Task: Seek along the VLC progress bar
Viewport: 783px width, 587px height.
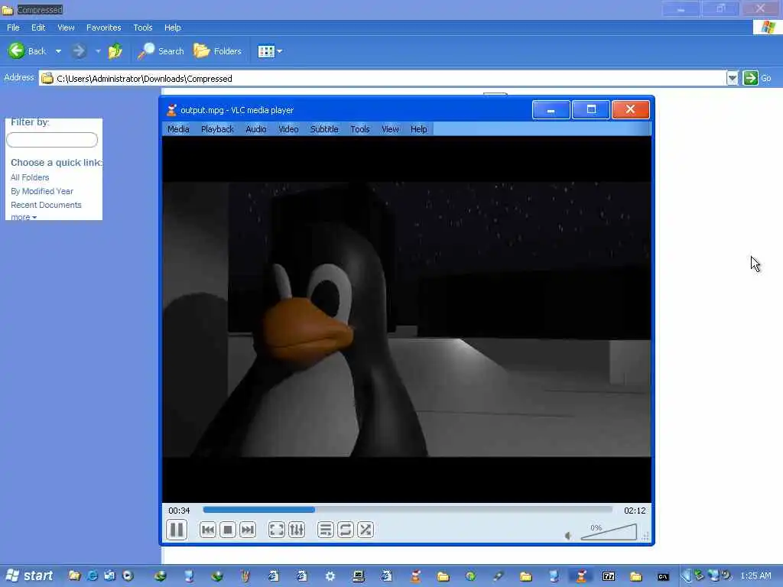Action: coord(408,510)
